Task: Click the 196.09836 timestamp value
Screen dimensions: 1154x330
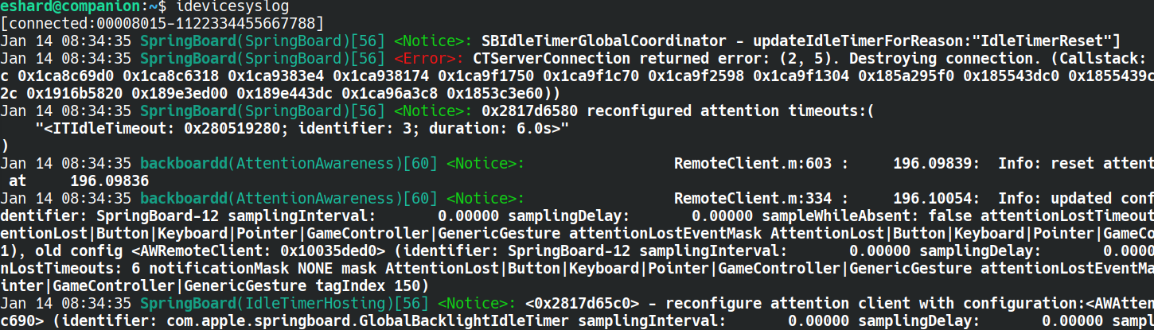Action: [109, 180]
